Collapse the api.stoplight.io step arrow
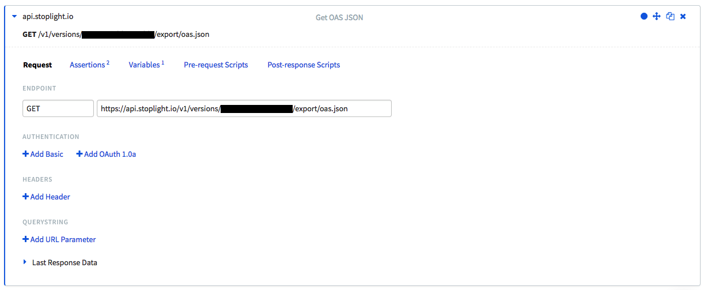This screenshot has height=290, width=704. pyautogui.click(x=14, y=17)
